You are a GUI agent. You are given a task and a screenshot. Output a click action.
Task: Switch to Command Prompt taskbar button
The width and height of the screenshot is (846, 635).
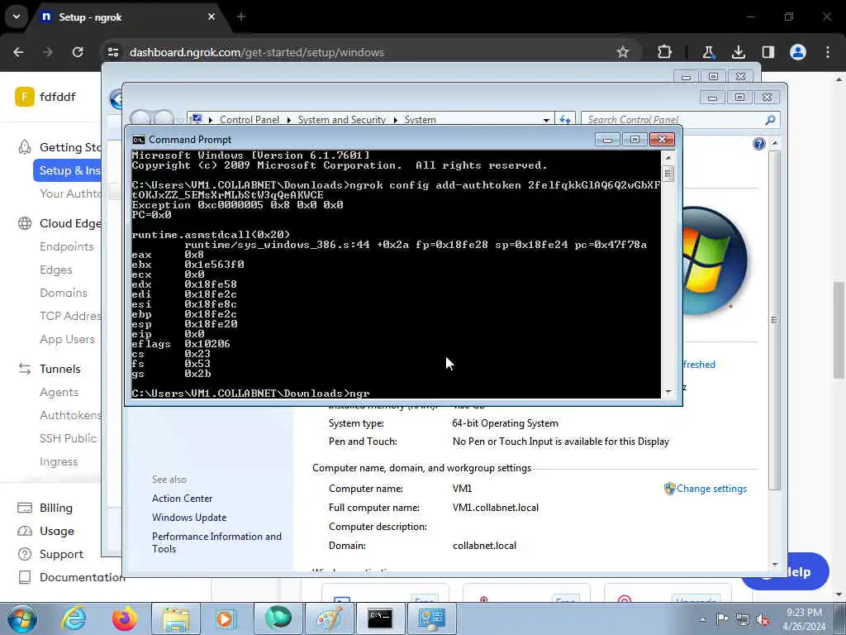380,618
